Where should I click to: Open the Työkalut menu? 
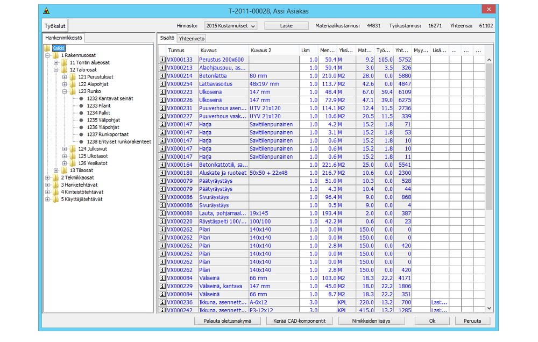coord(55,26)
